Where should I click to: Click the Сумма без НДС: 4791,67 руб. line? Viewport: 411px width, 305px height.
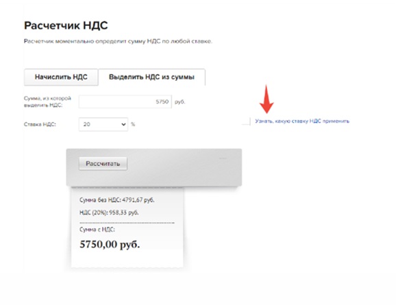pos(117,200)
